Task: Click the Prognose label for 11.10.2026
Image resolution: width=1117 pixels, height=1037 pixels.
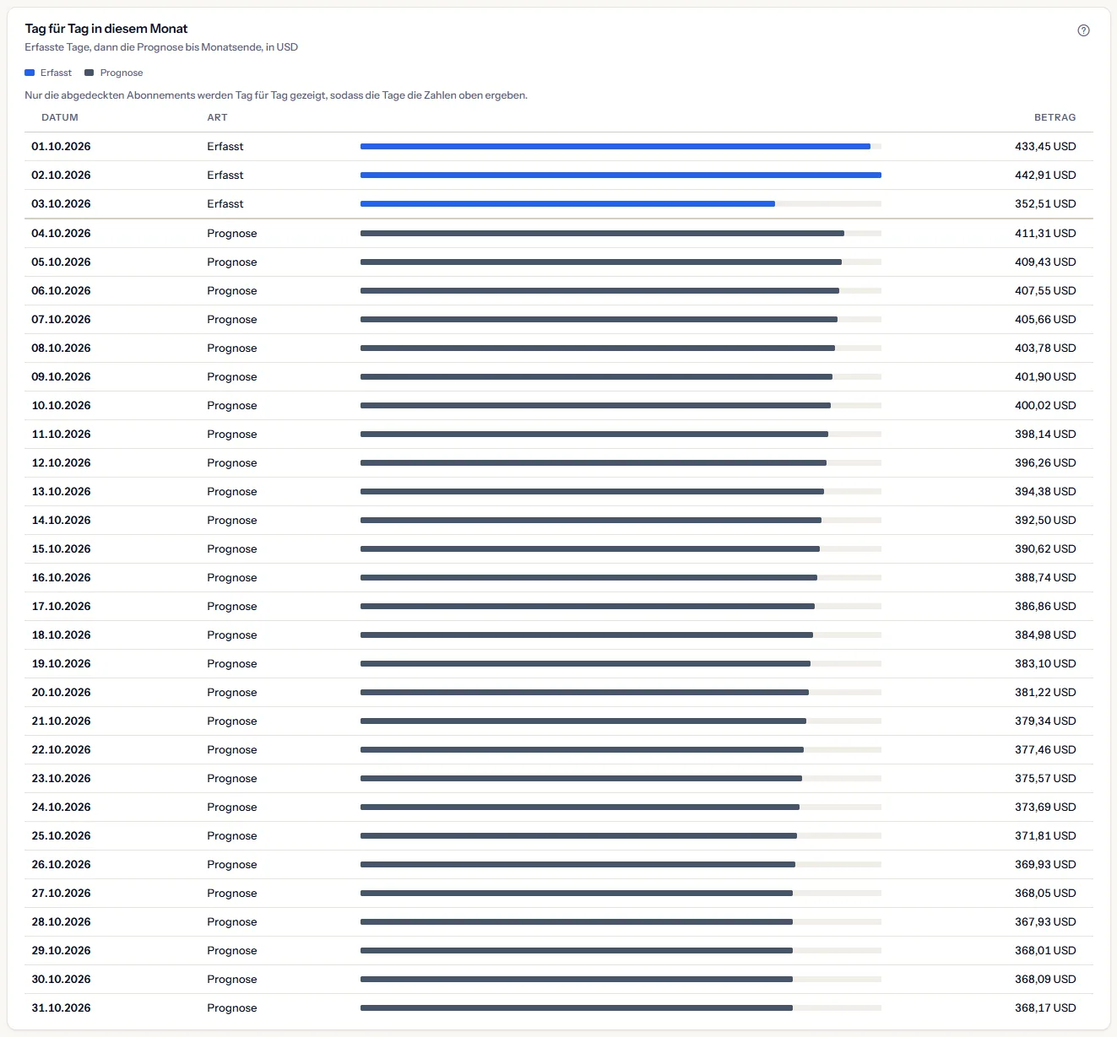Action: point(232,434)
